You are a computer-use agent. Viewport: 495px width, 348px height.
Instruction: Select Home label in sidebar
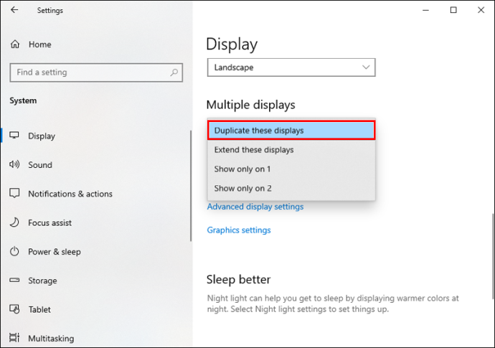click(x=39, y=44)
